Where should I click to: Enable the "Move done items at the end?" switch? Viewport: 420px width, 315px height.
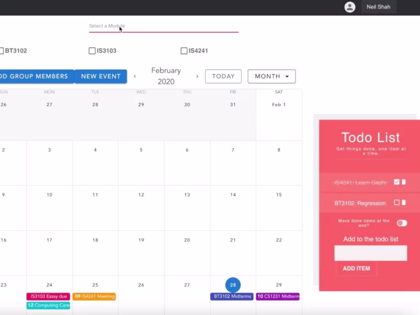tap(402, 223)
